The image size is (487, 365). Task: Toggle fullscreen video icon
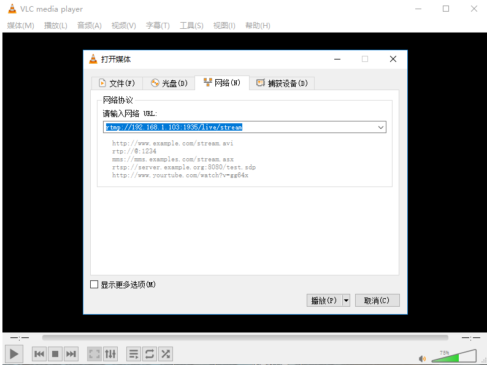(x=94, y=354)
